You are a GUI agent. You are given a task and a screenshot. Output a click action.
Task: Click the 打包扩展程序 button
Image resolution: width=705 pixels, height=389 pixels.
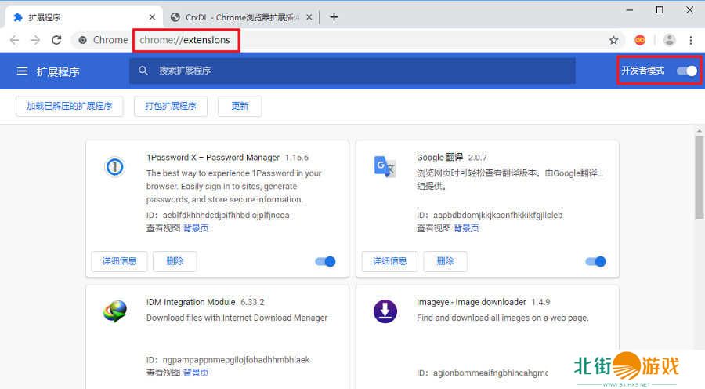170,106
